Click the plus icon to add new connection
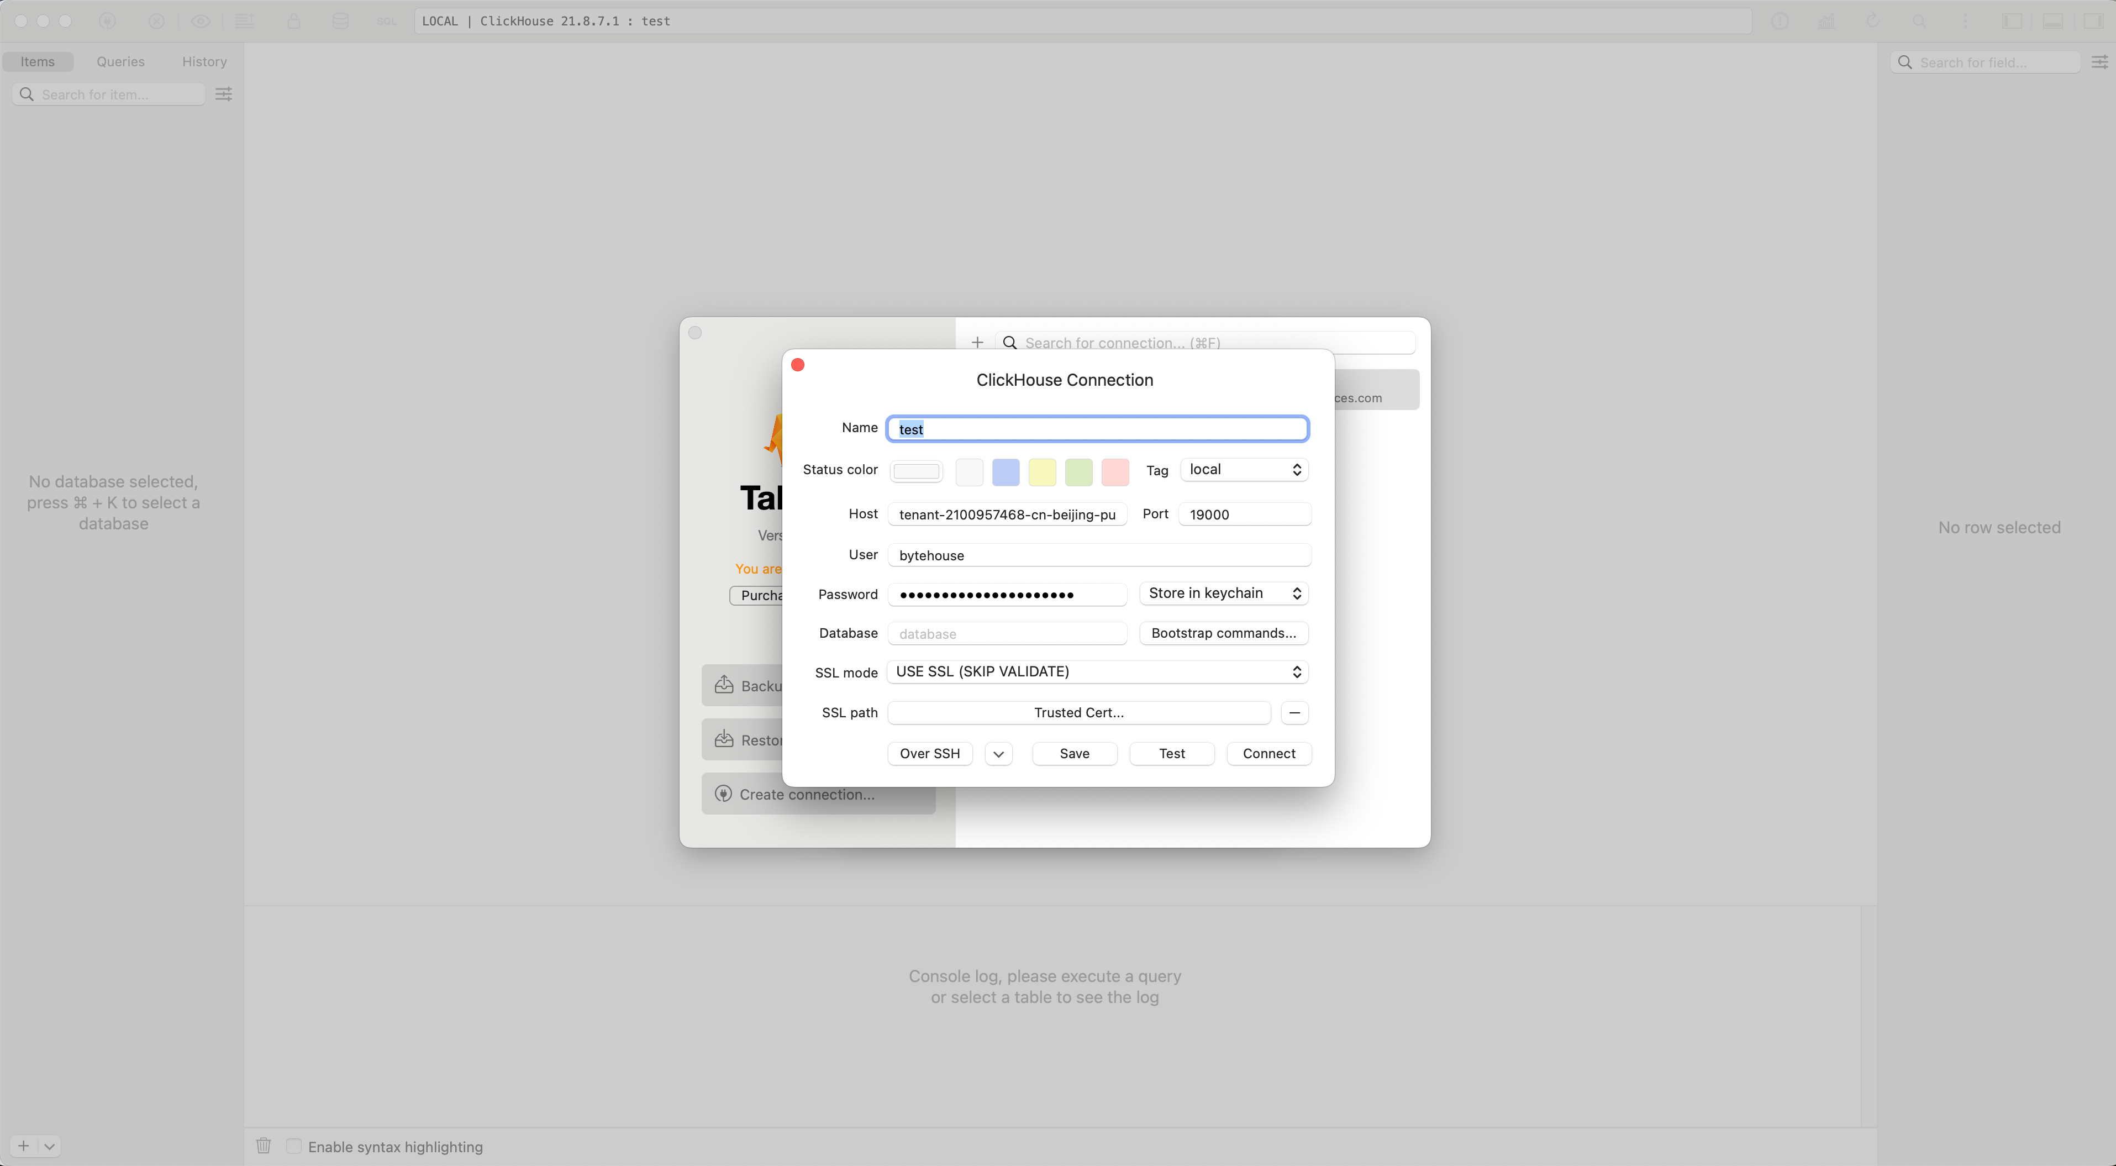 [x=977, y=343]
